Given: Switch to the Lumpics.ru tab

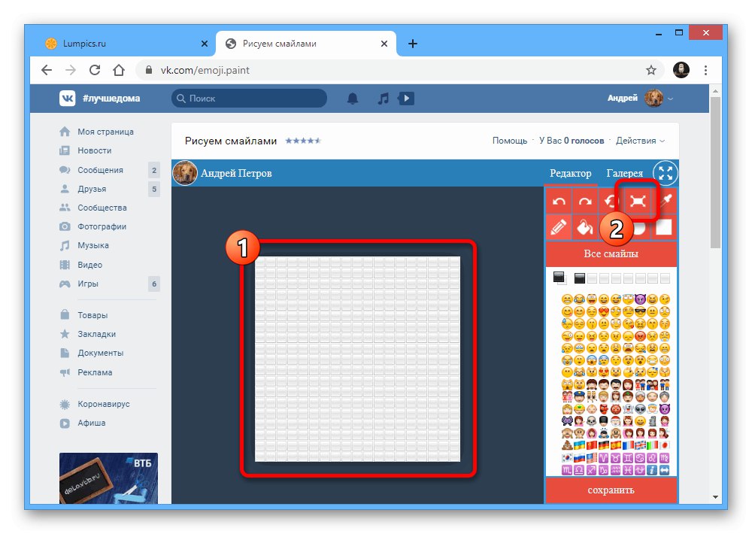Looking at the screenshot, I should pyautogui.click(x=124, y=44).
